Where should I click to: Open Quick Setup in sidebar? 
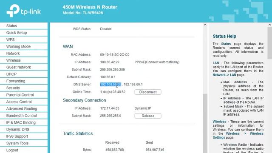pyautogui.click(x=24, y=33)
